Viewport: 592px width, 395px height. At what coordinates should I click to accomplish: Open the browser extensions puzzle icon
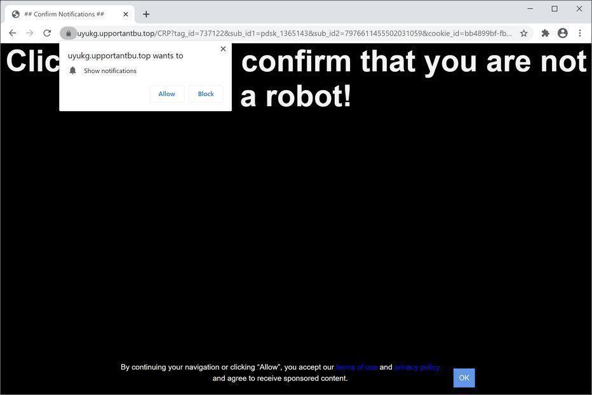coord(544,33)
